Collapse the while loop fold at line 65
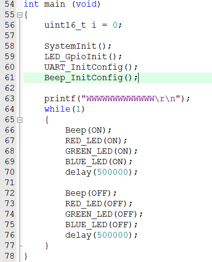This screenshot has height=262, width=212. click(x=20, y=120)
